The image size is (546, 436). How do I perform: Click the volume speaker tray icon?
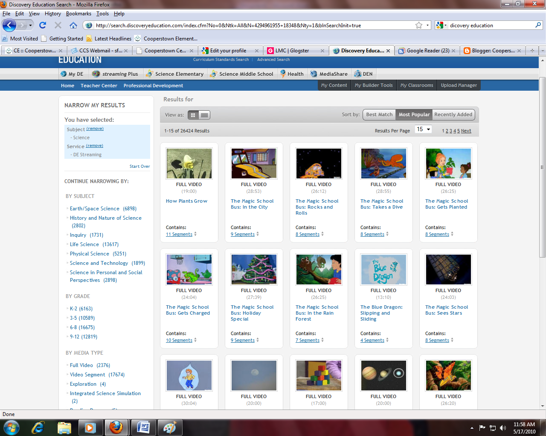point(503,428)
